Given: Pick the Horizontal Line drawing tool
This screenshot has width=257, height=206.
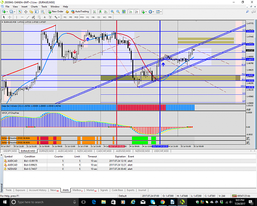Looking at the screenshot, I should [x=22, y=17].
